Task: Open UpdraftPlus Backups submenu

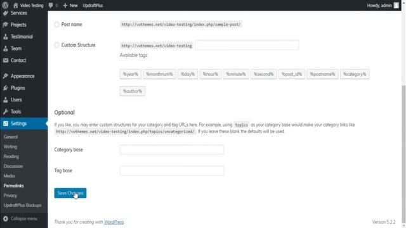Action: [x=23, y=205]
